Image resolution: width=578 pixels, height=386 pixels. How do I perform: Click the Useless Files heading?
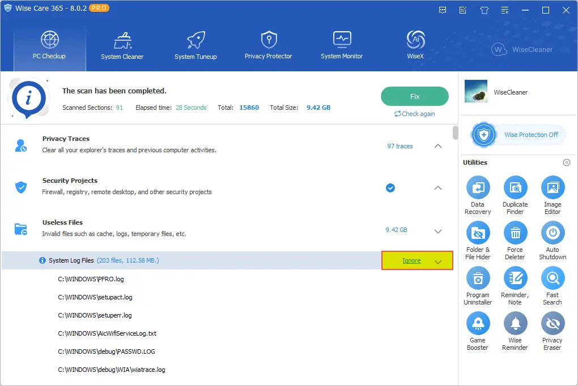click(x=62, y=222)
